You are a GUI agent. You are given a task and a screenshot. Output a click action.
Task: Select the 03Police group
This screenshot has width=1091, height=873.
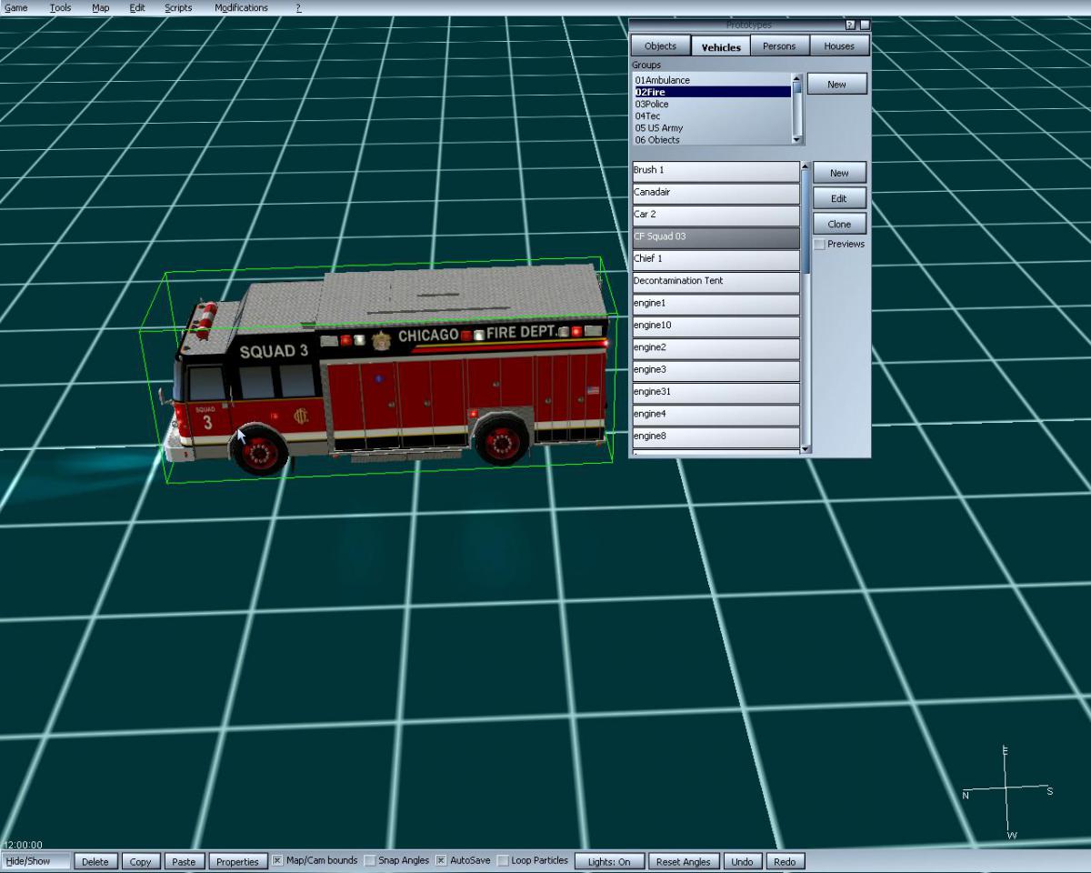pyautogui.click(x=712, y=104)
